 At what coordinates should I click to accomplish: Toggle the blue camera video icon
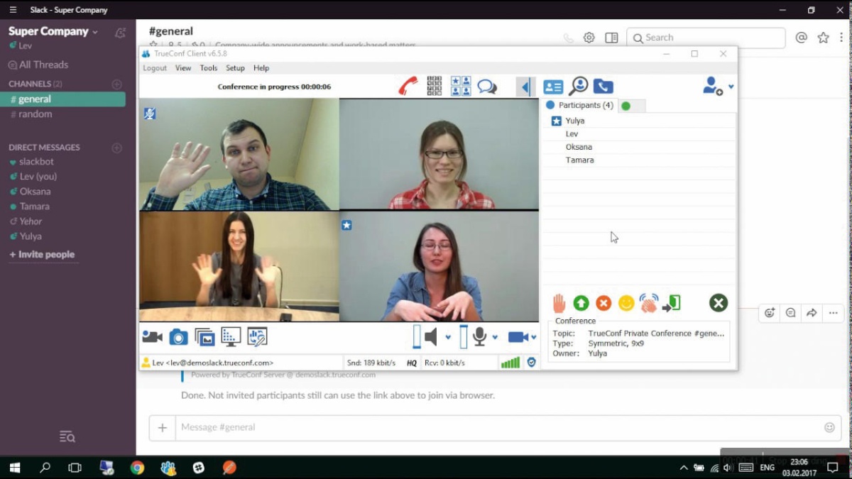tap(518, 337)
